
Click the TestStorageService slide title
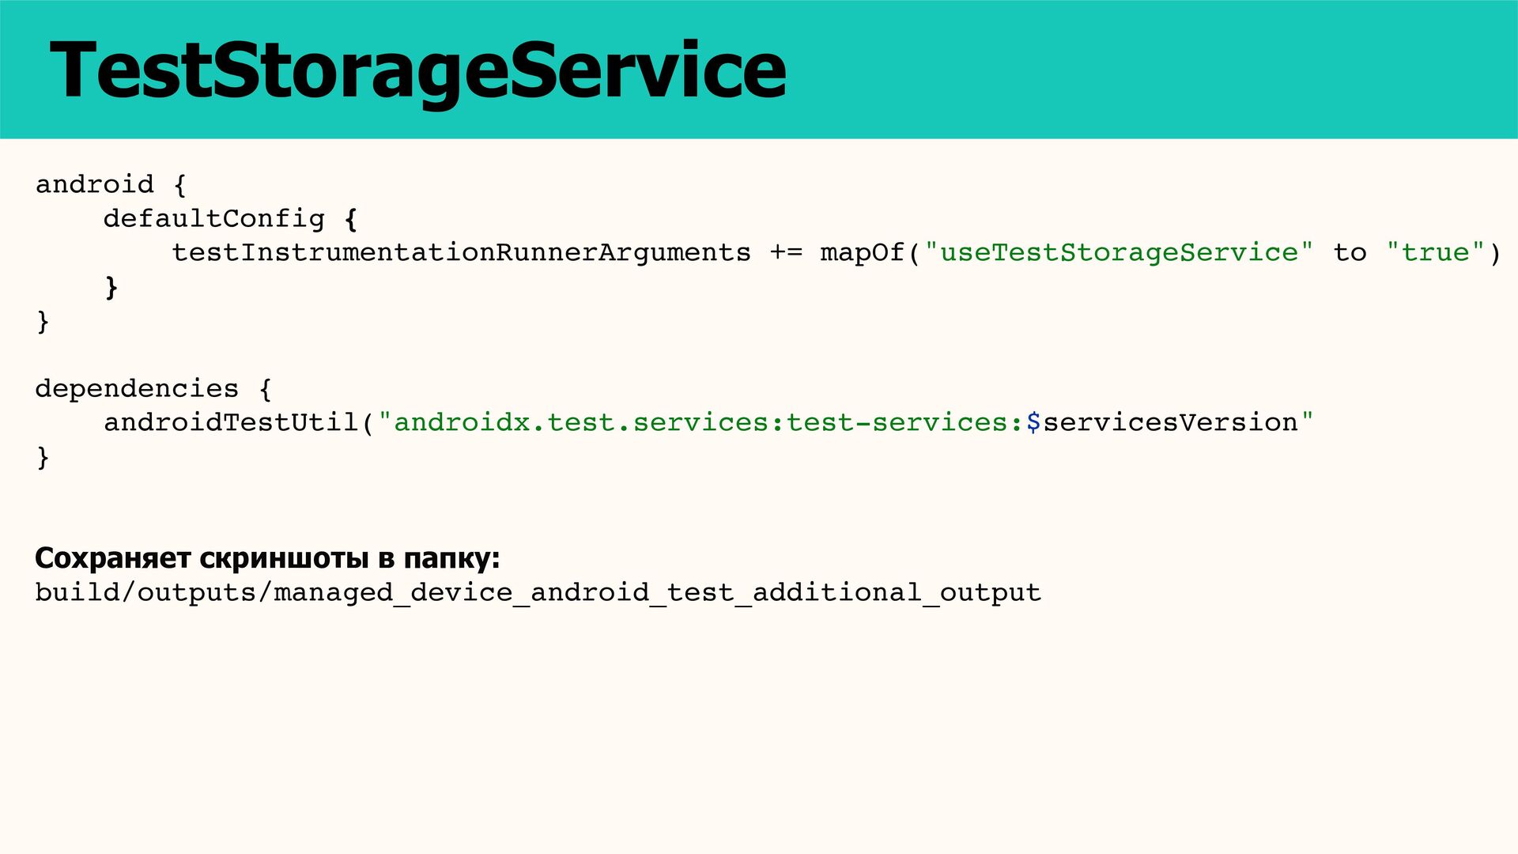click(417, 71)
